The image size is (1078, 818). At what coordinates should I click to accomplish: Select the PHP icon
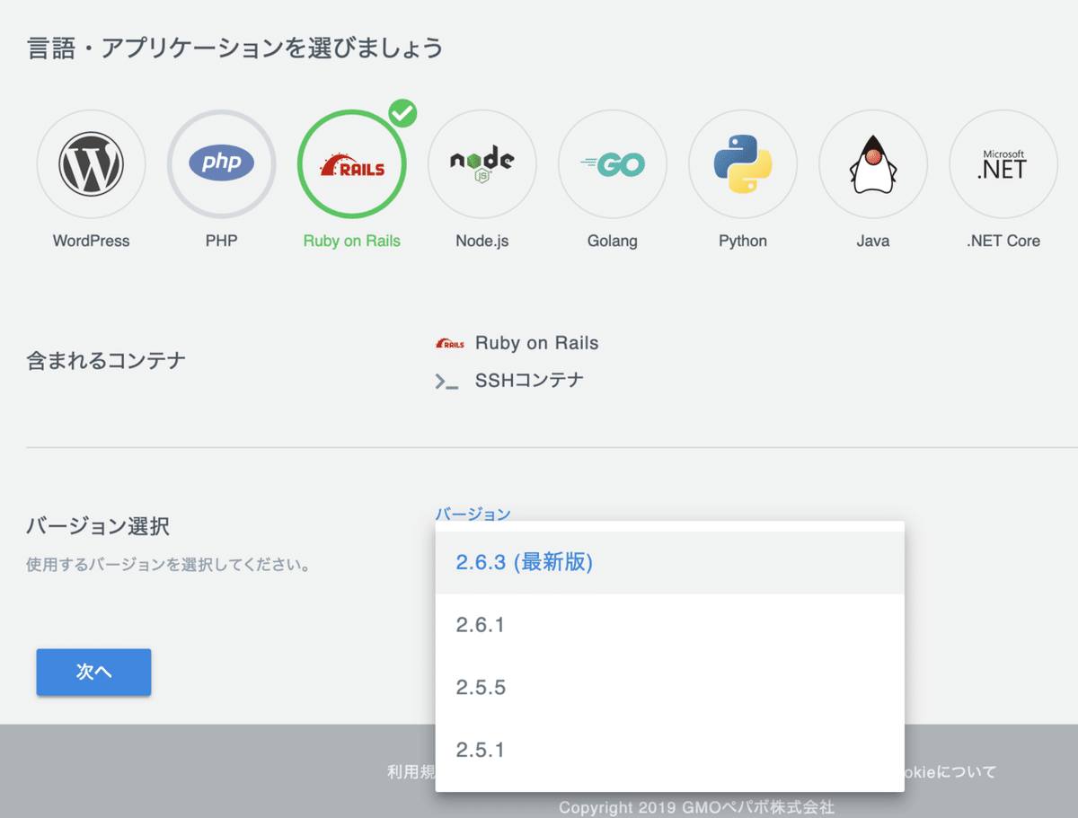221,163
